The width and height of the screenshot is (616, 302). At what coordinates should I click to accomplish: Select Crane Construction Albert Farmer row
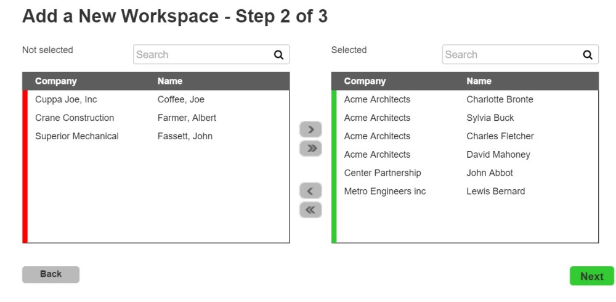(x=158, y=118)
